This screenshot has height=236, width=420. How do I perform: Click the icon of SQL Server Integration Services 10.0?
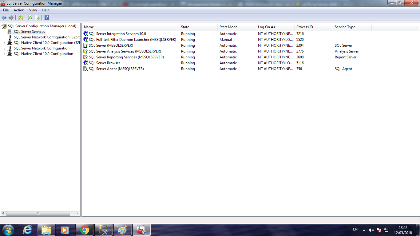(86, 34)
